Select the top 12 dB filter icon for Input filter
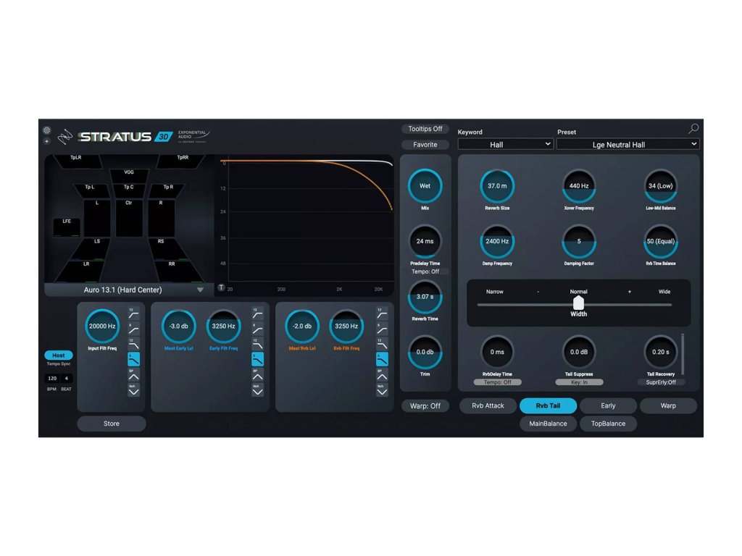The height and width of the screenshot is (556, 742). pyautogui.click(x=134, y=313)
